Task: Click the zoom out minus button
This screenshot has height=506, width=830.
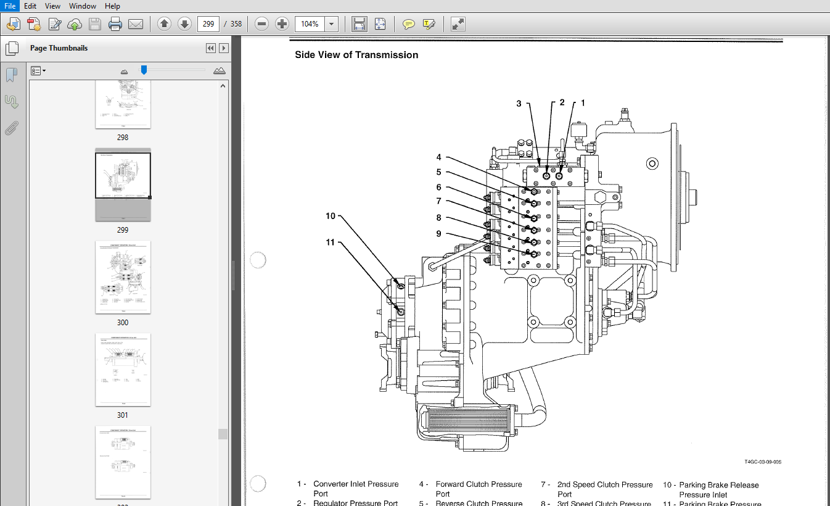Action: point(262,24)
